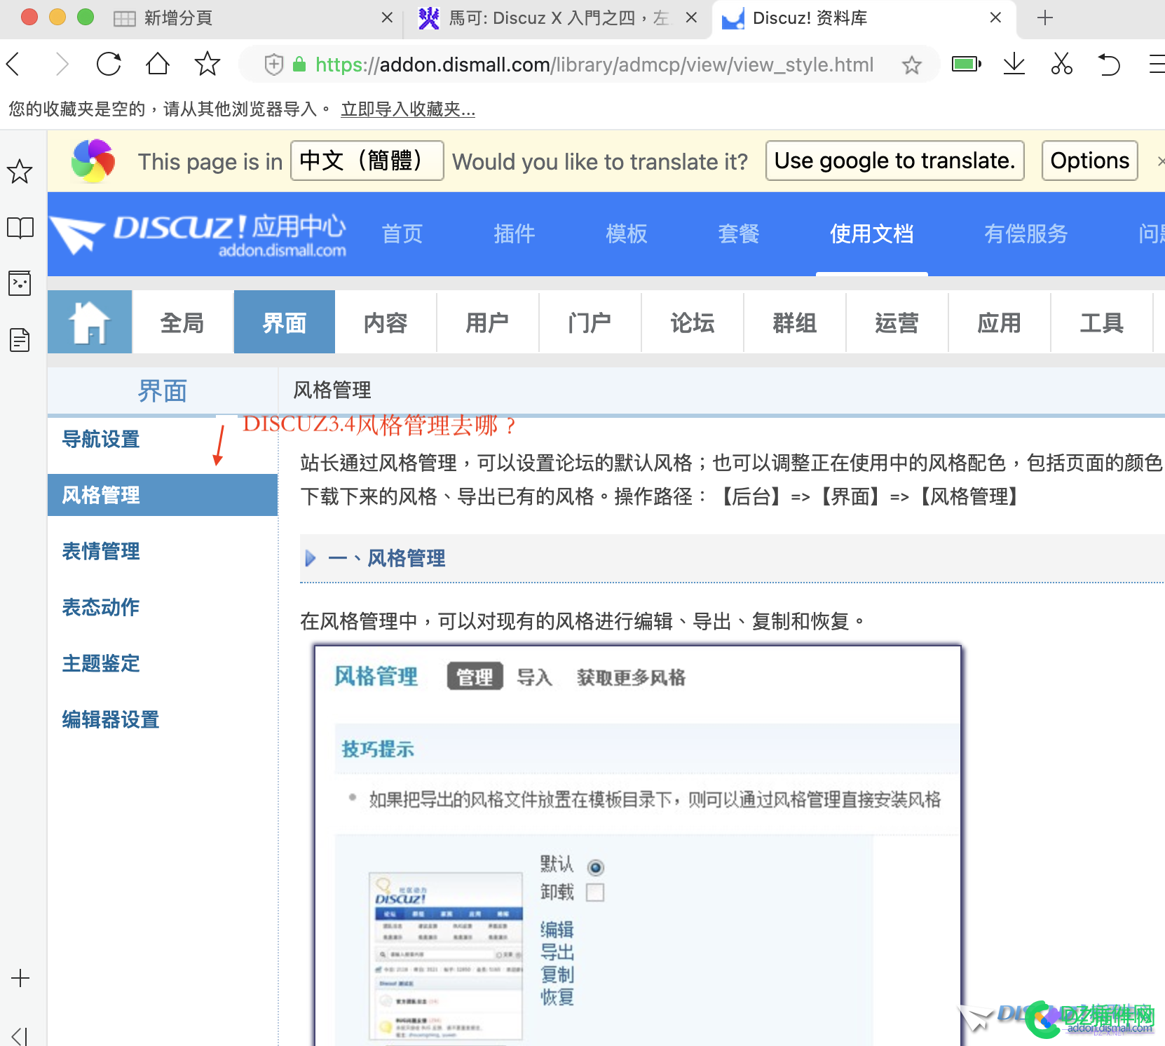Click the Discuz style preview thumbnail

[x=446, y=956]
